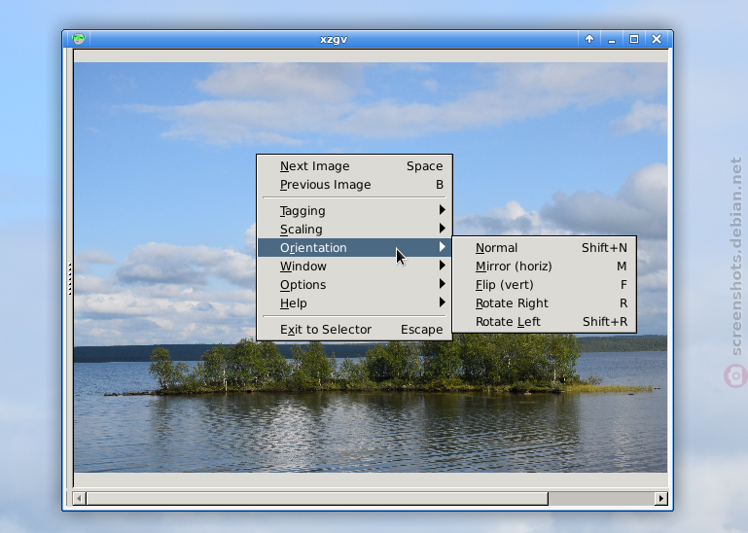Image resolution: width=748 pixels, height=533 pixels.
Task: Choose Normal orientation
Action: (x=545, y=248)
